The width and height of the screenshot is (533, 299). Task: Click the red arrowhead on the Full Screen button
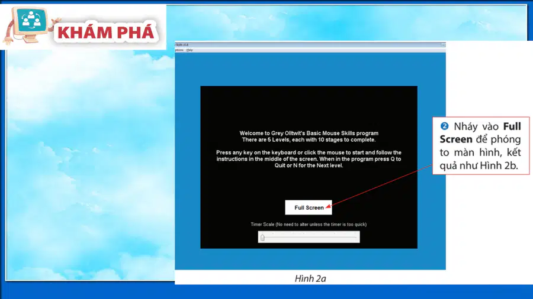(328, 206)
